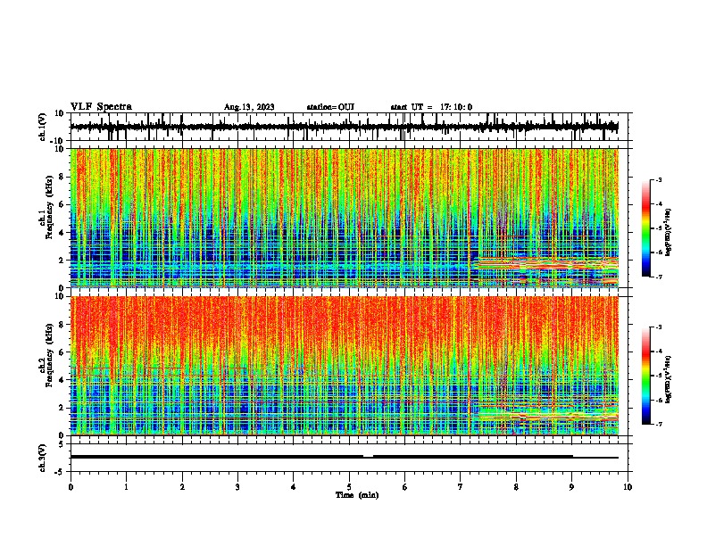The height and width of the screenshot is (546, 707).
Task: Click time axis tick label "0"
Action: point(71,487)
